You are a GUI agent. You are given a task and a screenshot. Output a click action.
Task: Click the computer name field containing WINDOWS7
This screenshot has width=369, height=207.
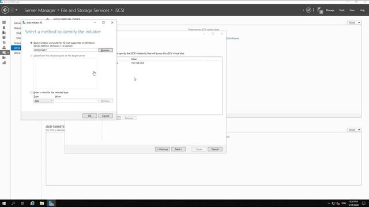coord(65,50)
